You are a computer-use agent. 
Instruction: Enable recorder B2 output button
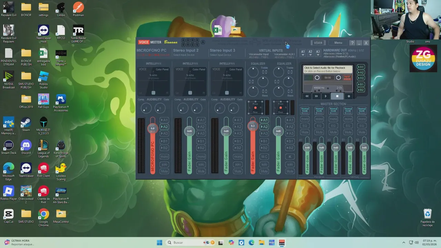click(x=361, y=90)
